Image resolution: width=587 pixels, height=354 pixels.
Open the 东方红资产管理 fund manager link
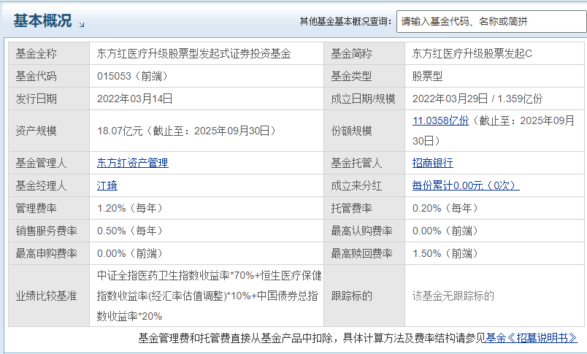(x=133, y=163)
